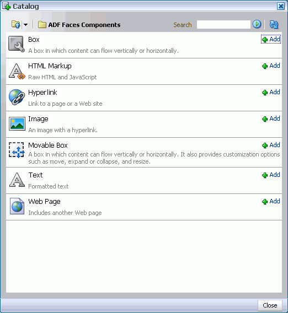Click the Box component wrench icon
The image size is (288, 313).
coord(17,44)
